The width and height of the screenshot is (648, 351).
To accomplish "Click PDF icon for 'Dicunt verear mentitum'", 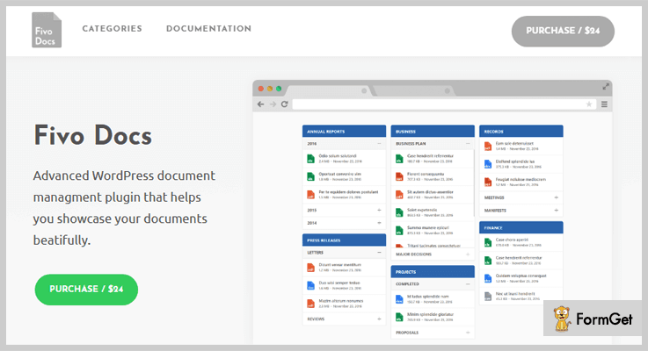I will (310, 268).
